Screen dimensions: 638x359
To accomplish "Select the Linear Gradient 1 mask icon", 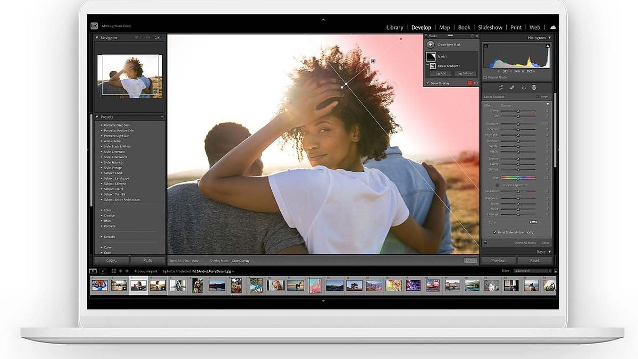I will pos(432,65).
